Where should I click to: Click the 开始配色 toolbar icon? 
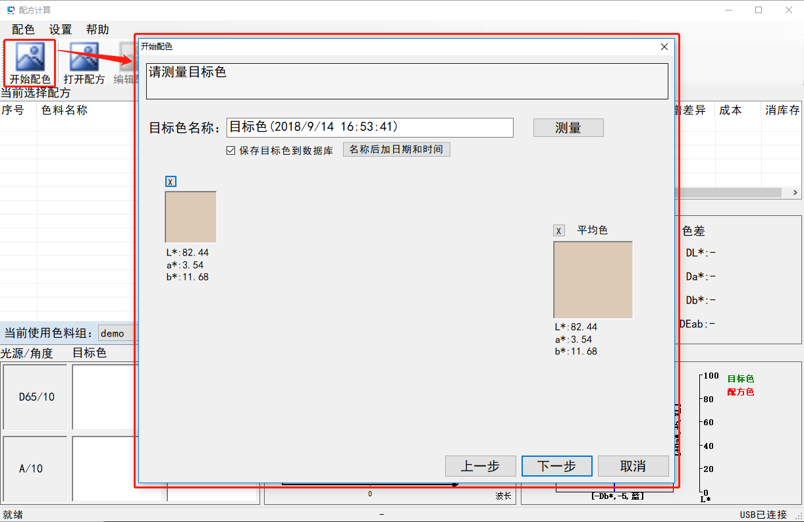(30, 63)
